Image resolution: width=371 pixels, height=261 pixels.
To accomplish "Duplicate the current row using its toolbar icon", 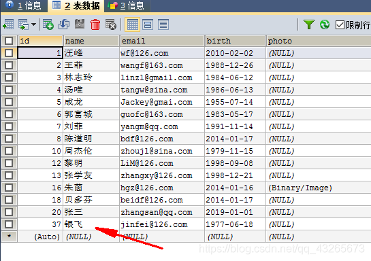I will (64, 24).
